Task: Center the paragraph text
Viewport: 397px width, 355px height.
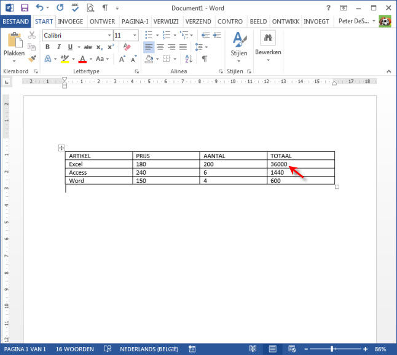Action: (x=160, y=47)
